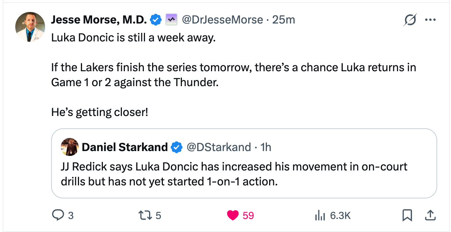Open quoted tweet about JJ Redick

pyautogui.click(x=233, y=174)
